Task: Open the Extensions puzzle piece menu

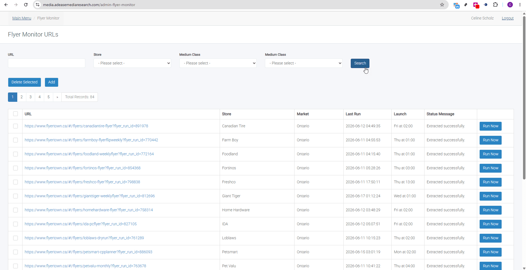Action: [495, 5]
